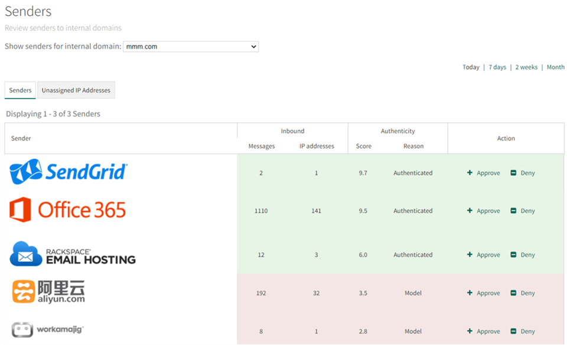
Task: Click the Reason column header
Action: 413,146
